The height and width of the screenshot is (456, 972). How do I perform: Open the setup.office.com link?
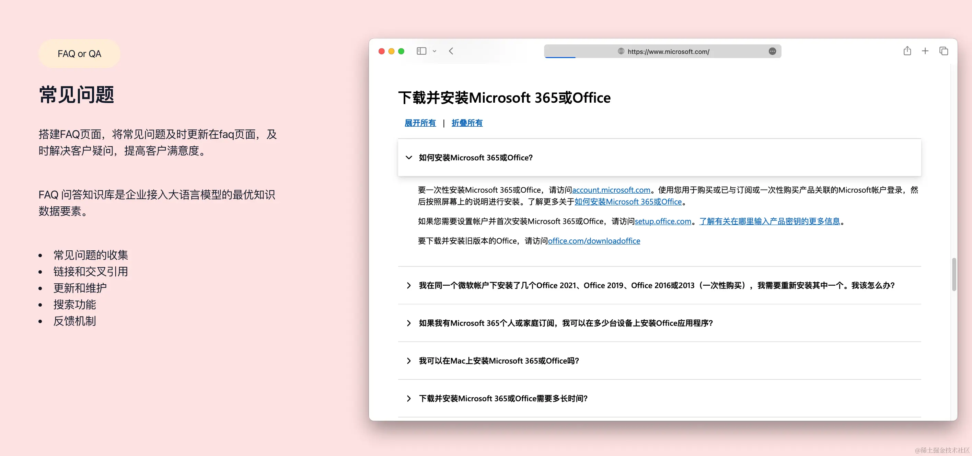663,221
